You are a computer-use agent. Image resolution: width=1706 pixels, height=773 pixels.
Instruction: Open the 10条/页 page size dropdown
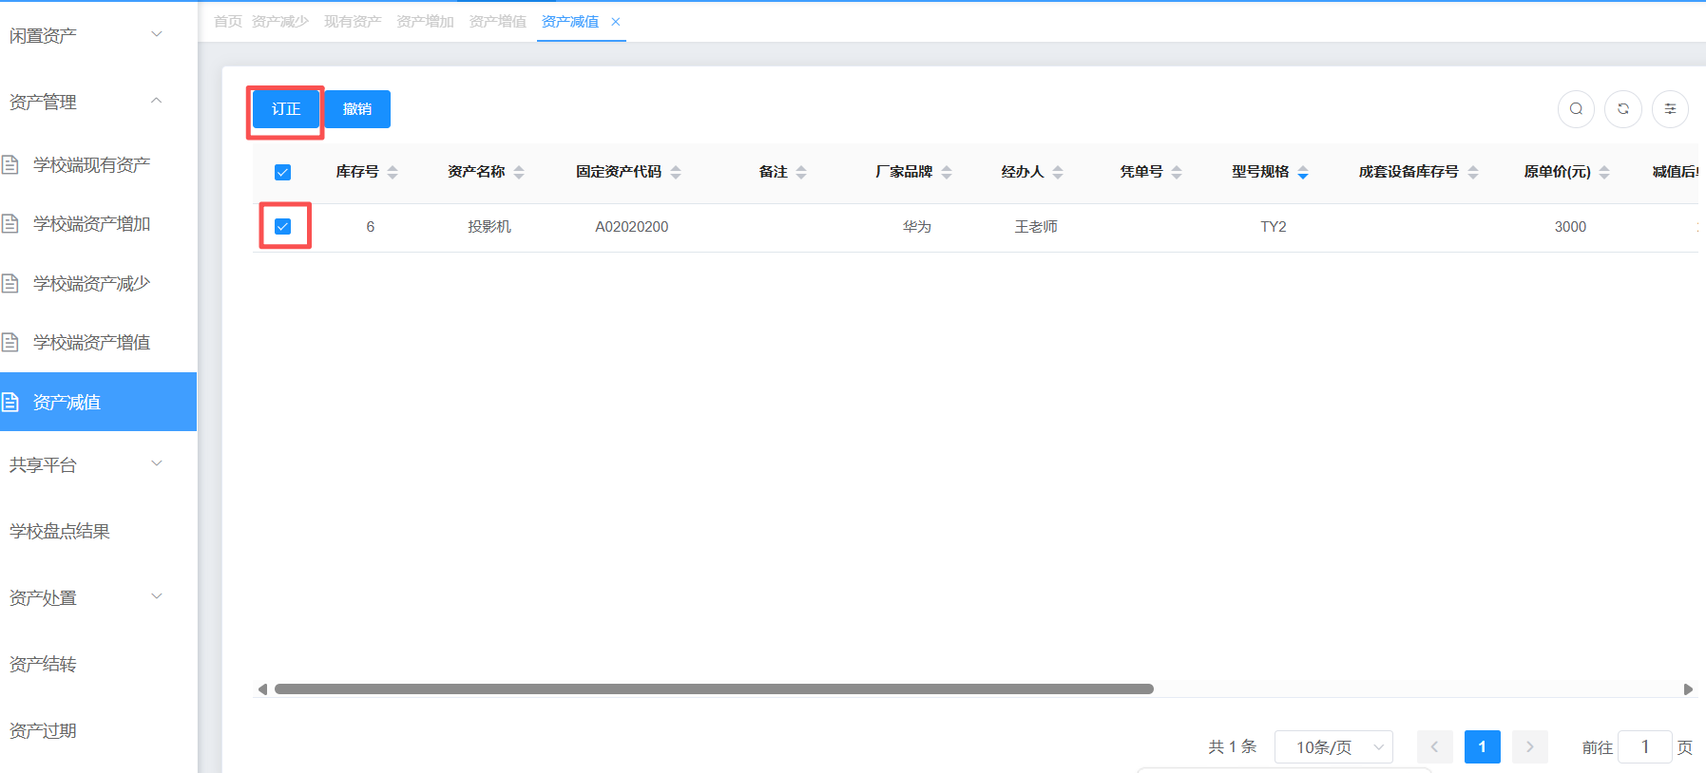[1333, 747]
